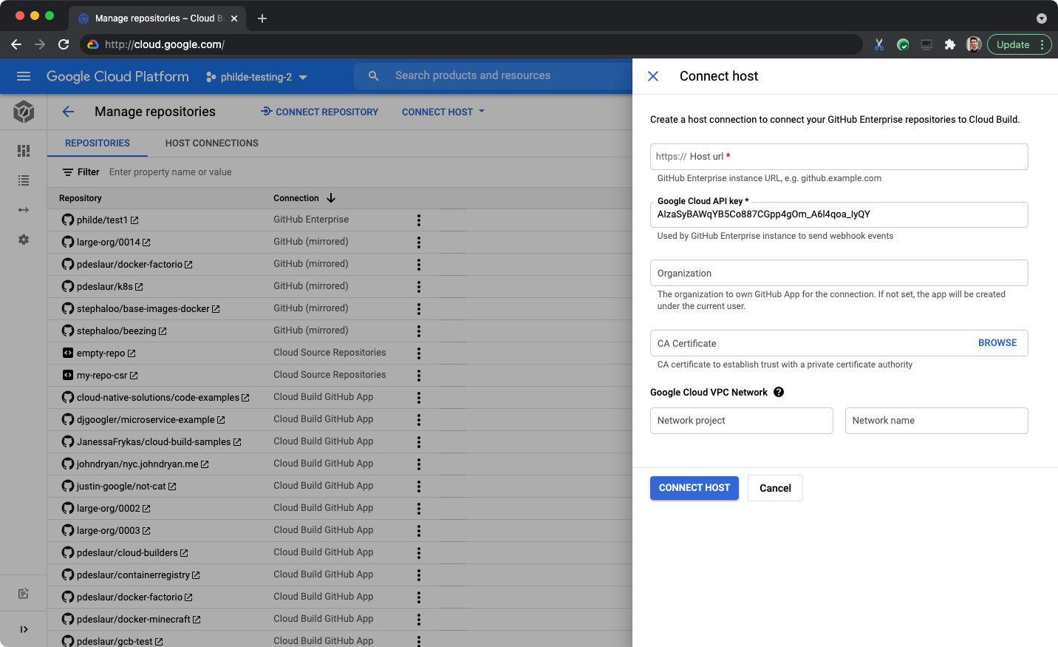Open the philde-testing-2 project selector dropdown
This screenshot has height=647, width=1058.
coord(256,77)
